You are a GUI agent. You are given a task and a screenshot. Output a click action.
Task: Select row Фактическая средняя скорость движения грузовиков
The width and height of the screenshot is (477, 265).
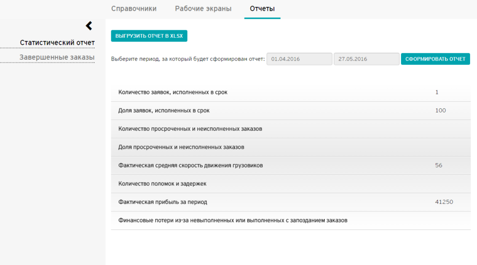coord(291,166)
